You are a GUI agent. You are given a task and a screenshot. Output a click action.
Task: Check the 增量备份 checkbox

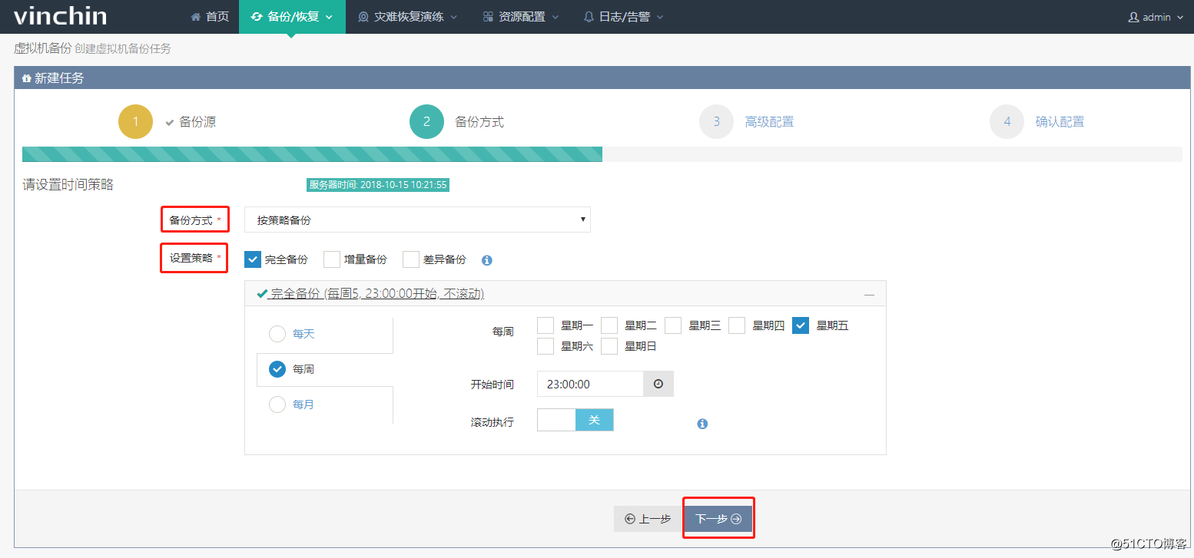point(332,259)
